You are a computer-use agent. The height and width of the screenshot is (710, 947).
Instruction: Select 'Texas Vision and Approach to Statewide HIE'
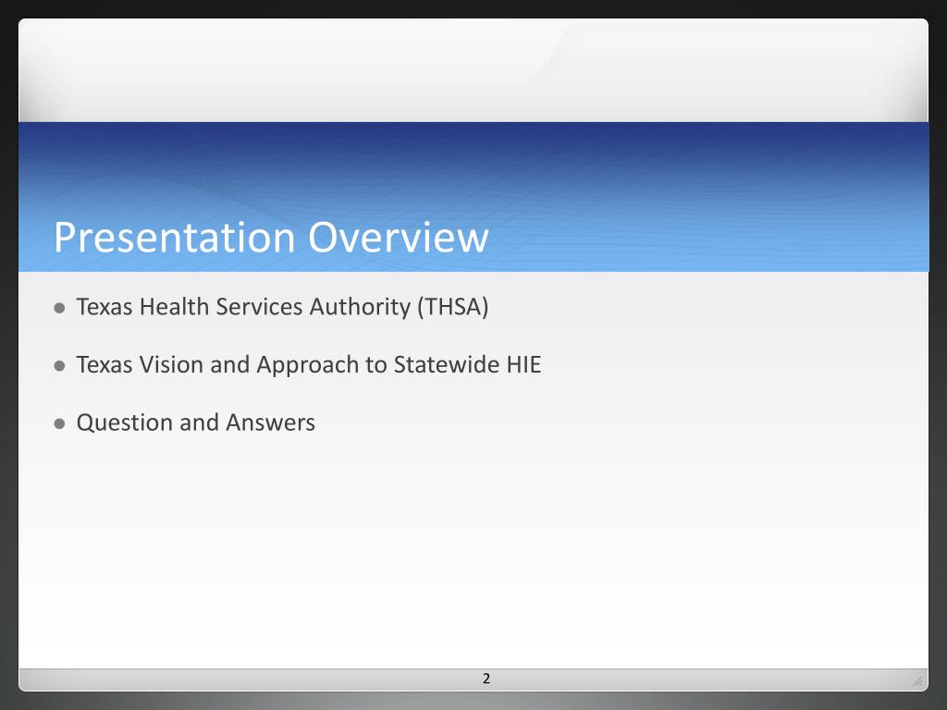coord(309,364)
